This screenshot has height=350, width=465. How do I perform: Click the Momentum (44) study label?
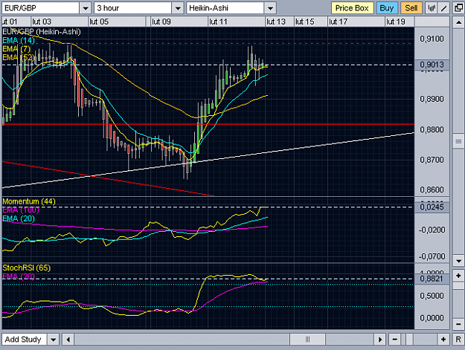(29, 201)
